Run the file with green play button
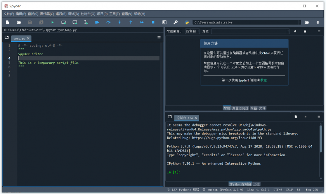The width and height of the screenshot is (326, 194). point(52,22)
